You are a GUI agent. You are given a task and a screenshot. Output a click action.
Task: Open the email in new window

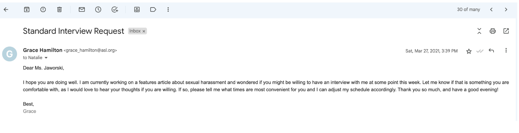(506, 31)
